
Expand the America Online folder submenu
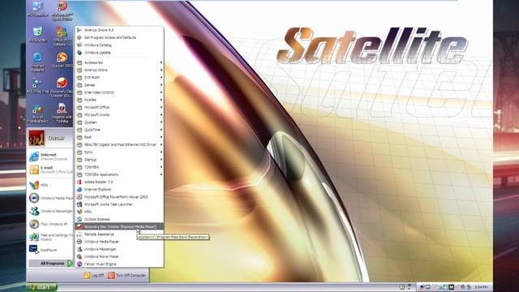(119, 70)
